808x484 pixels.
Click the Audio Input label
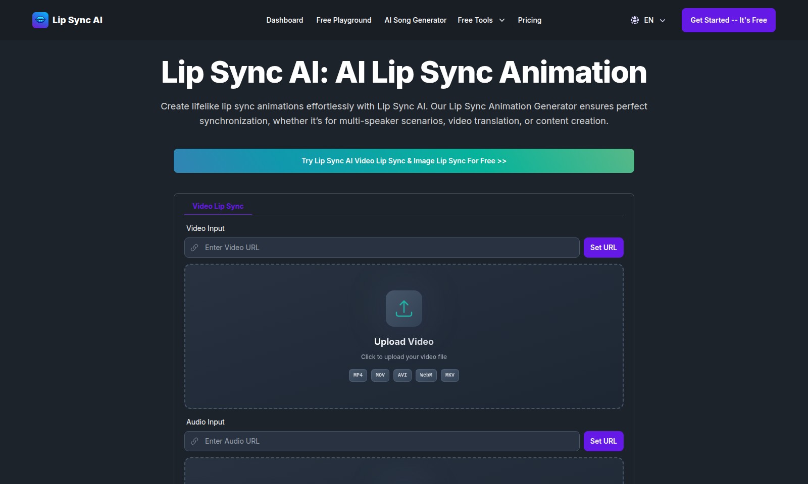[x=206, y=422]
